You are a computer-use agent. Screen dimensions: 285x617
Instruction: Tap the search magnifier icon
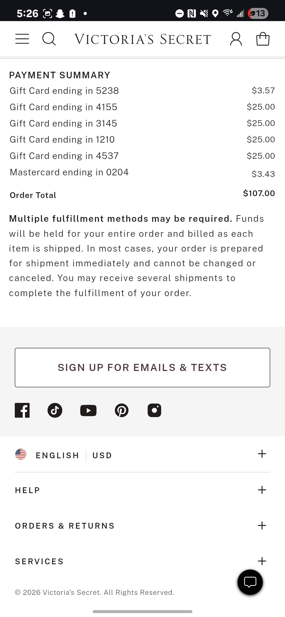pyautogui.click(x=49, y=39)
